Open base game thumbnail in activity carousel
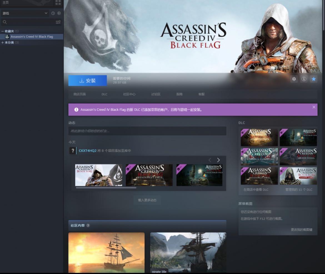 coord(99,175)
